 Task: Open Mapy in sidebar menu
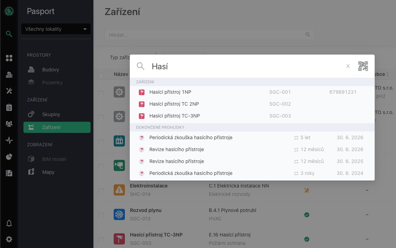pyautogui.click(x=48, y=172)
